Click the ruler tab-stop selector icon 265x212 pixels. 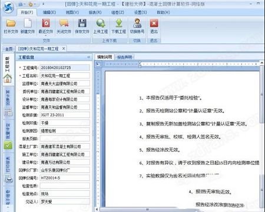point(98,64)
